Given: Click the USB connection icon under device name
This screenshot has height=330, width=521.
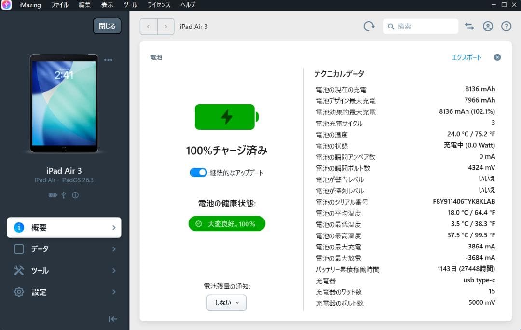Looking at the screenshot, I should [64, 195].
